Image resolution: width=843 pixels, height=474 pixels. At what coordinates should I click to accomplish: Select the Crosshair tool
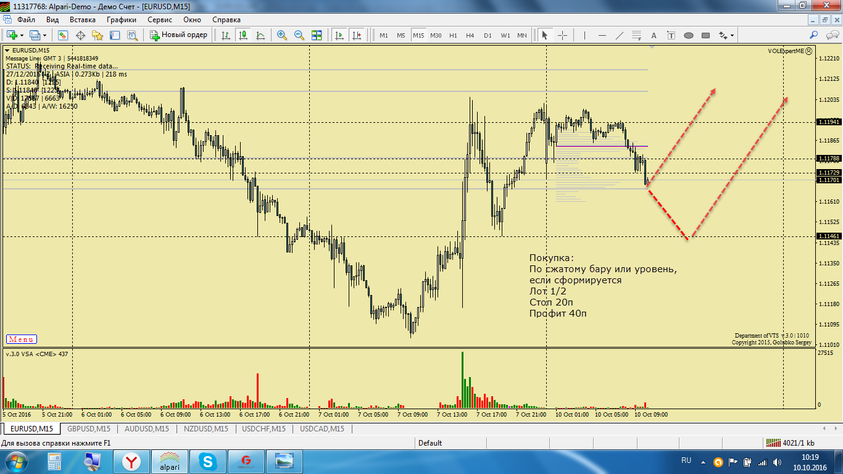click(x=562, y=35)
